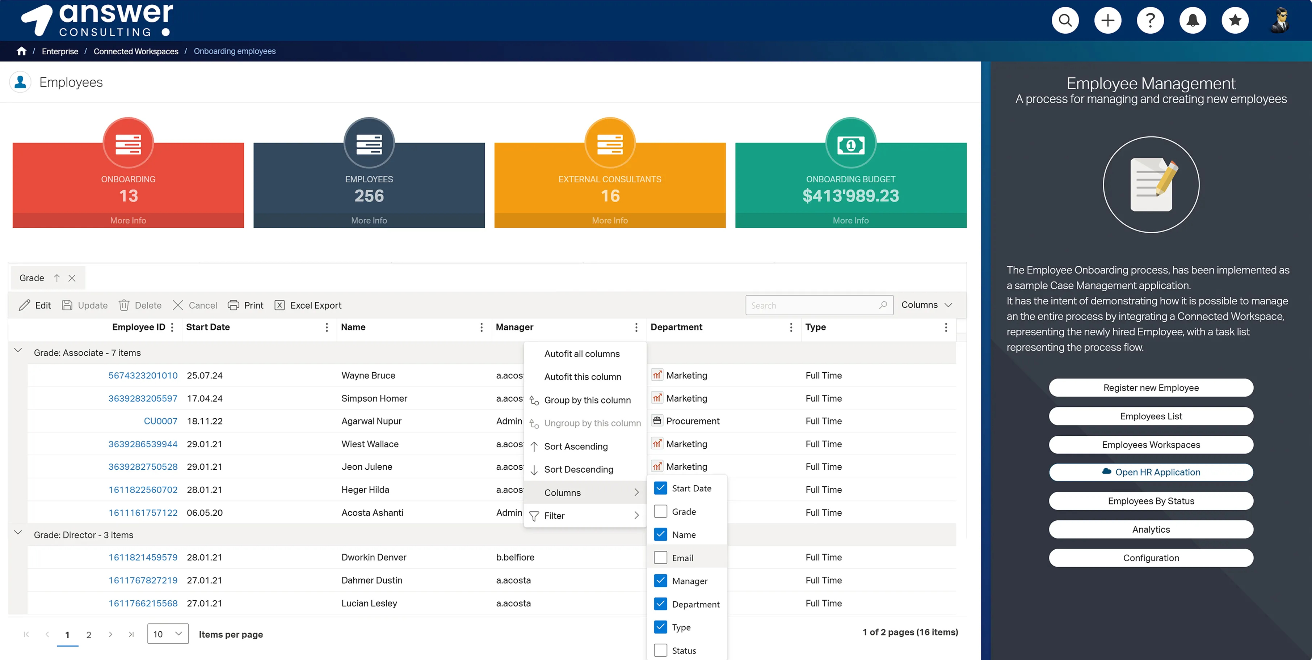Enable the Email column checkbox
This screenshot has height=660, width=1312.
661,557
